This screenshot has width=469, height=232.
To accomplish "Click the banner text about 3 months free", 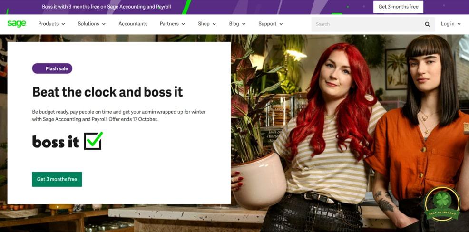I will pos(107,7).
